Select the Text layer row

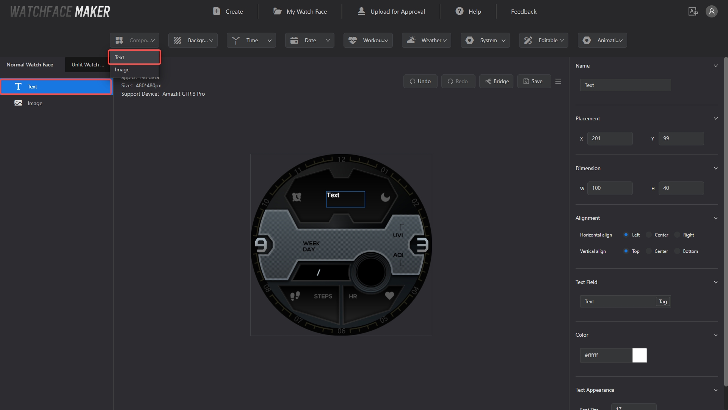click(56, 87)
